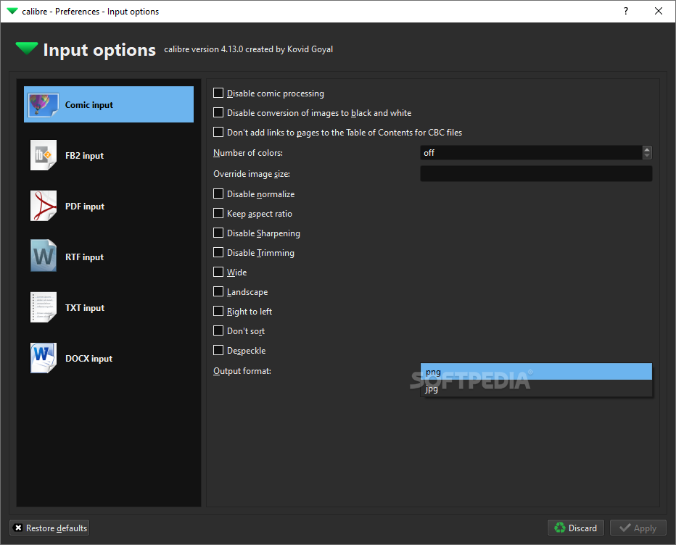Tick Disable conversion to black and white
Viewport: 676px width, 545px height.
(218, 112)
